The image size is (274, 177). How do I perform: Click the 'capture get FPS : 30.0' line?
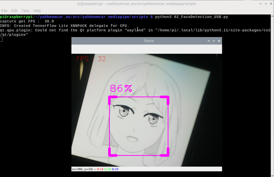tap(27, 21)
